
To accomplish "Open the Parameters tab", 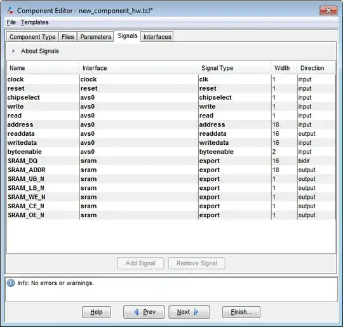I will point(95,37).
